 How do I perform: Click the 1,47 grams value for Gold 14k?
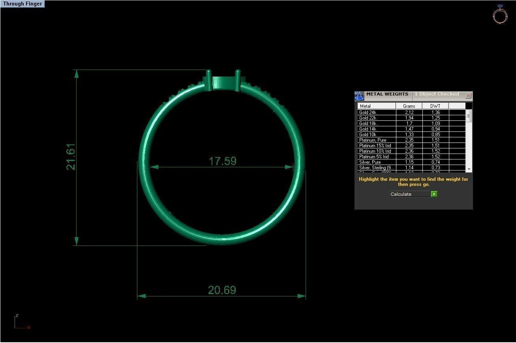(409, 129)
